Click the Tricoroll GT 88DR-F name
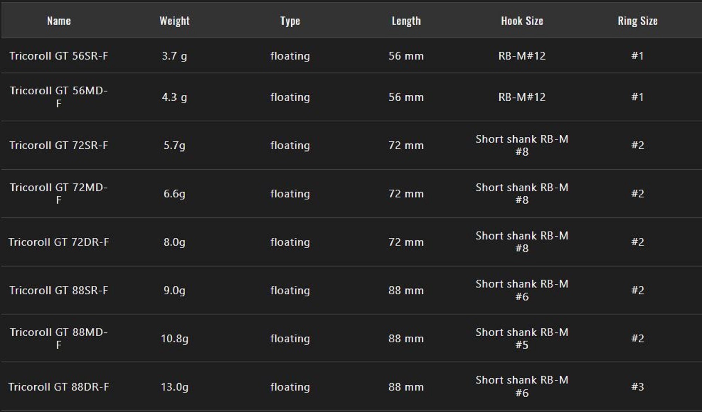 click(59, 387)
